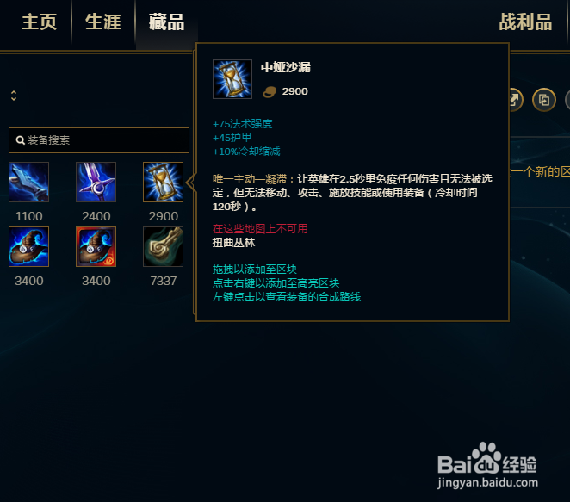Go to the 战利品 loot tab
The width and height of the screenshot is (570, 502).
pyautogui.click(x=525, y=22)
